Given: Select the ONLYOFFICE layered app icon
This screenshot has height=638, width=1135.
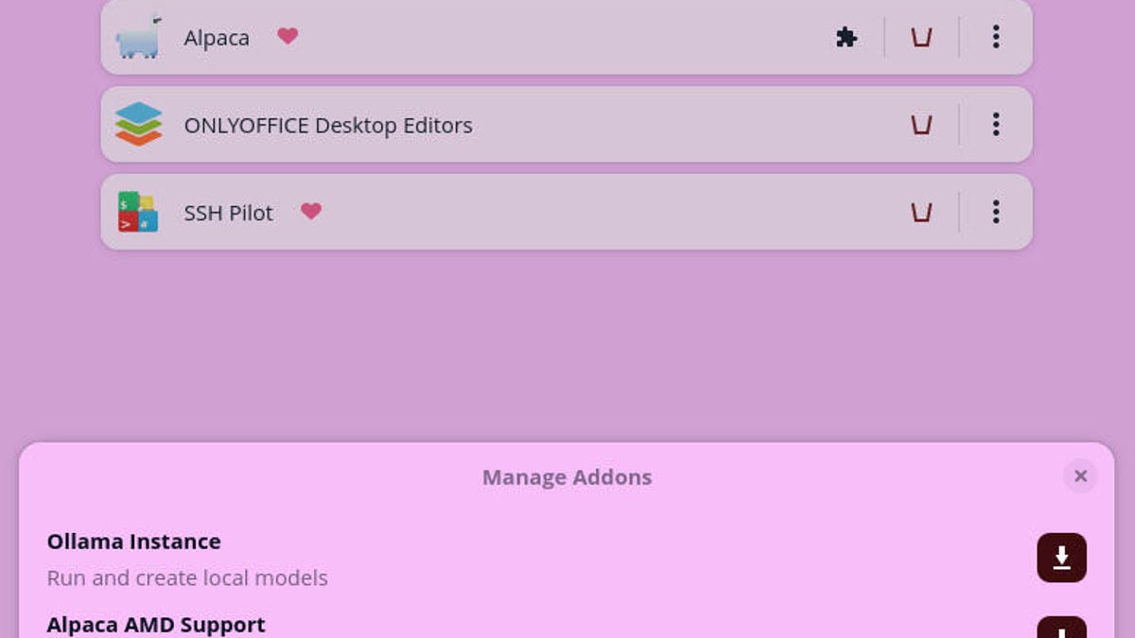Looking at the screenshot, I should [138, 125].
